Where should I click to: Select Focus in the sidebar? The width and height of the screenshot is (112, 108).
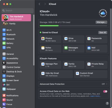tap(7, 104)
